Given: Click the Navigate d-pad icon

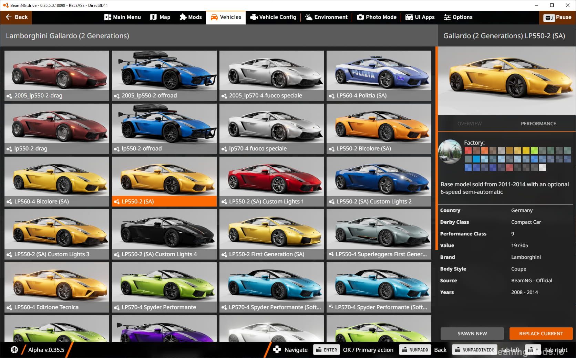Looking at the screenshot, I should click(x=277, y=350).
